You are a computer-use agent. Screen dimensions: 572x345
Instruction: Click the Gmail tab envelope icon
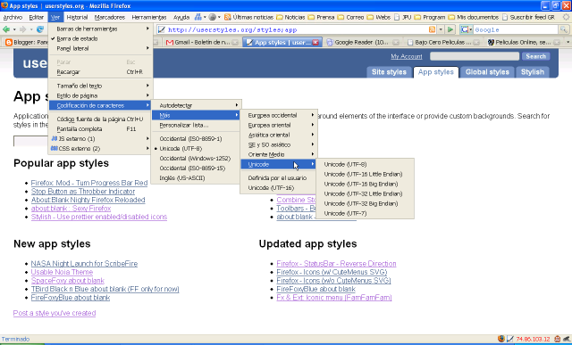[169, 43]
